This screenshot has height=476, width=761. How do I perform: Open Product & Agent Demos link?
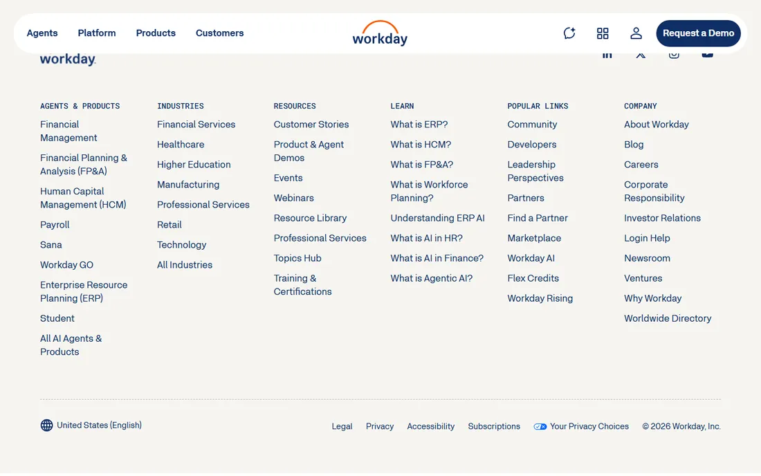[309, 151]
